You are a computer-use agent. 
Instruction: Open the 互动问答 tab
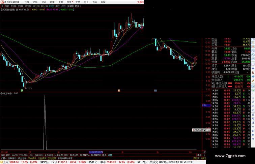(52, 158)
